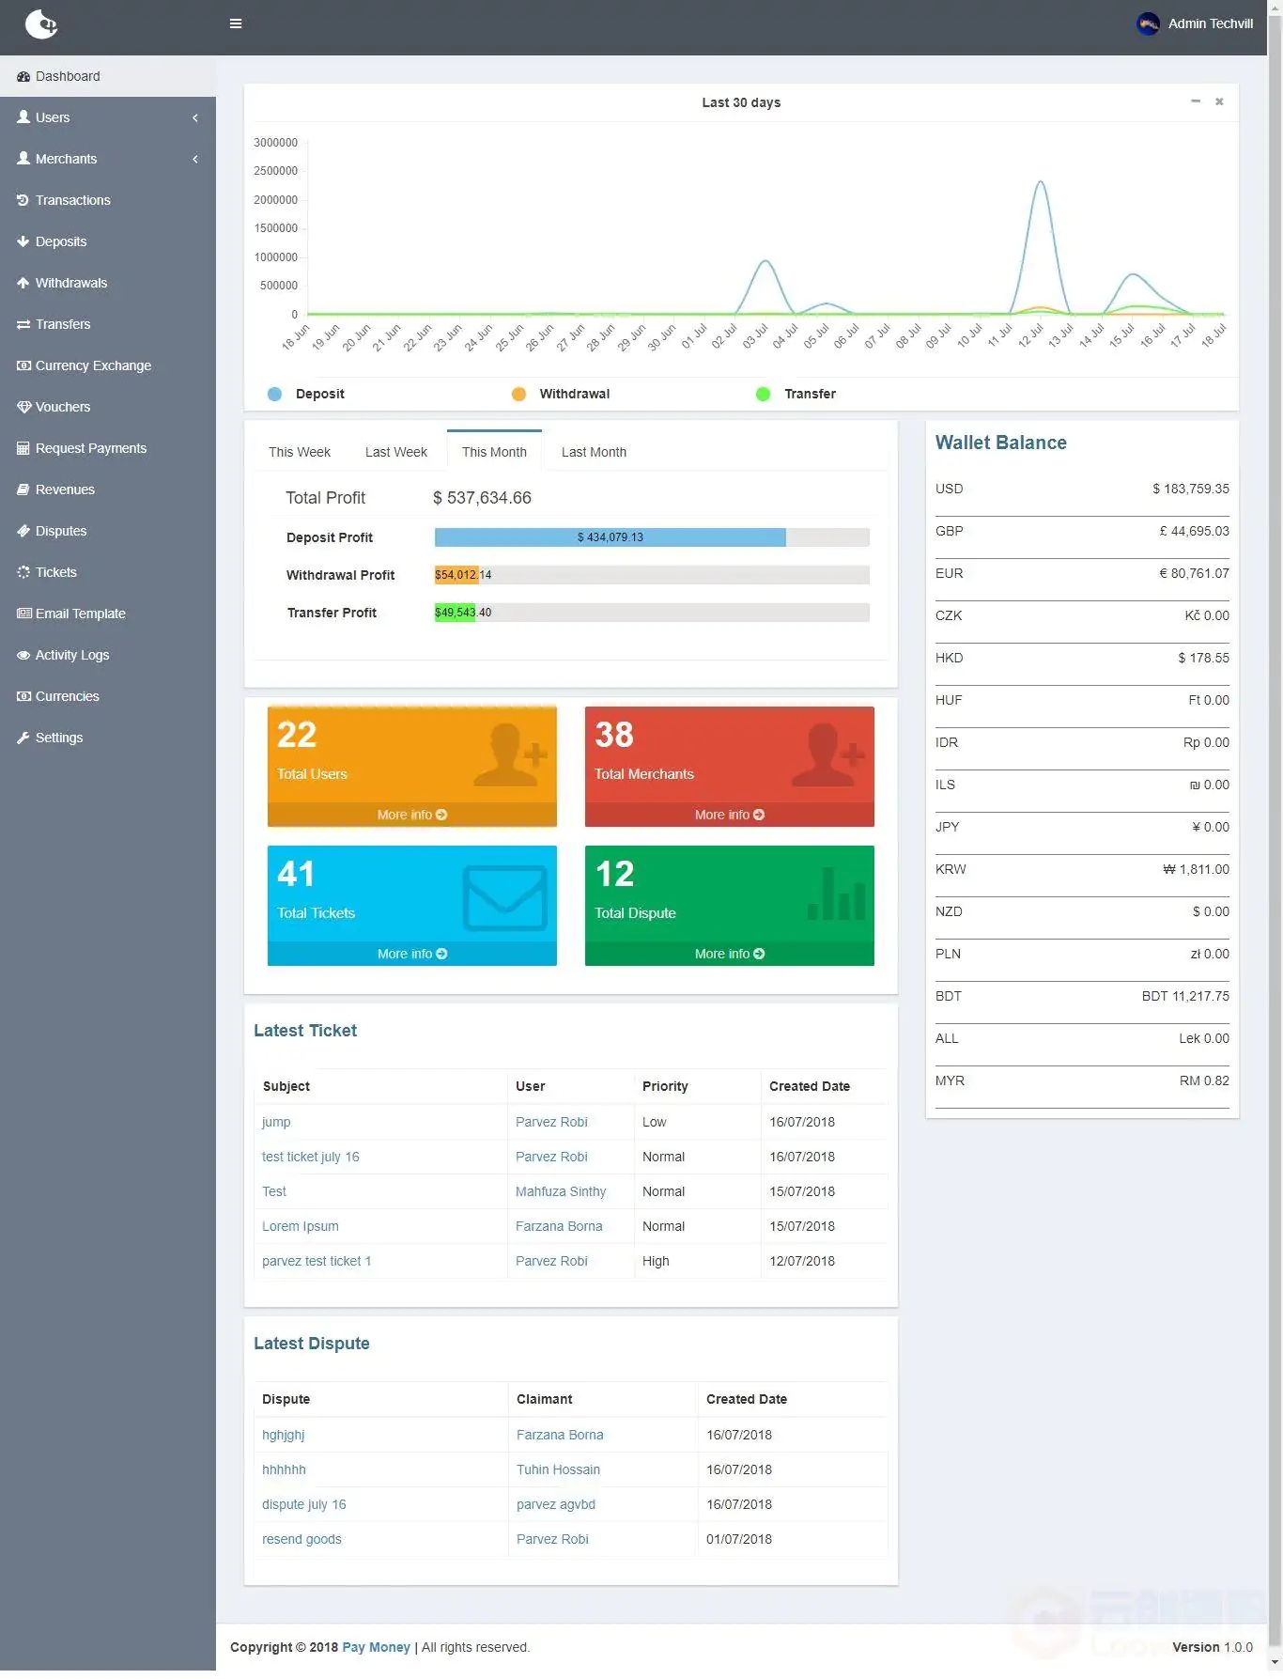
Task: Click the blue Deposit Profit progress bar
Action: (610, 537)
